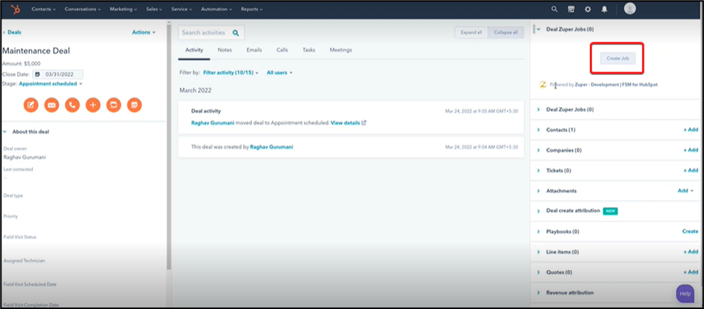The image size is (704, 309).
Task: Click the Create Job button
Action: 617,58
